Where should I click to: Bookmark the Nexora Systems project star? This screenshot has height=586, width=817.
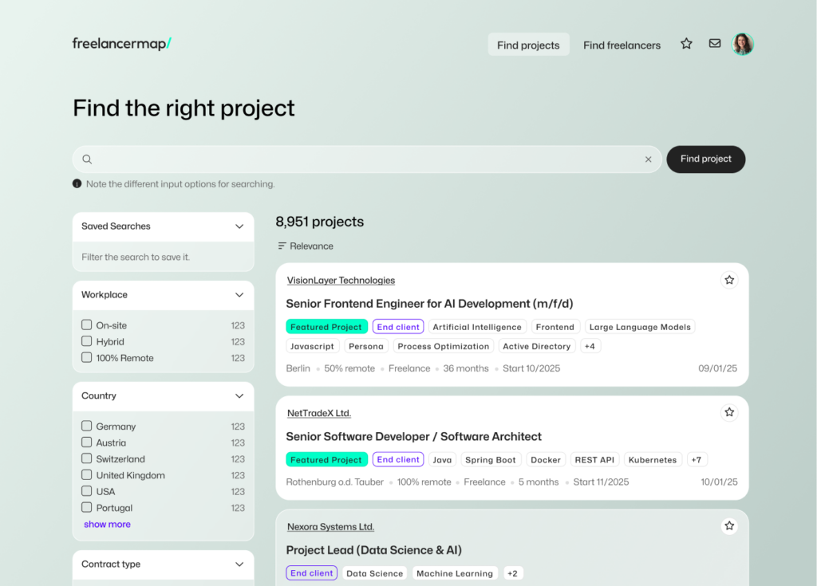click(728, 526)
